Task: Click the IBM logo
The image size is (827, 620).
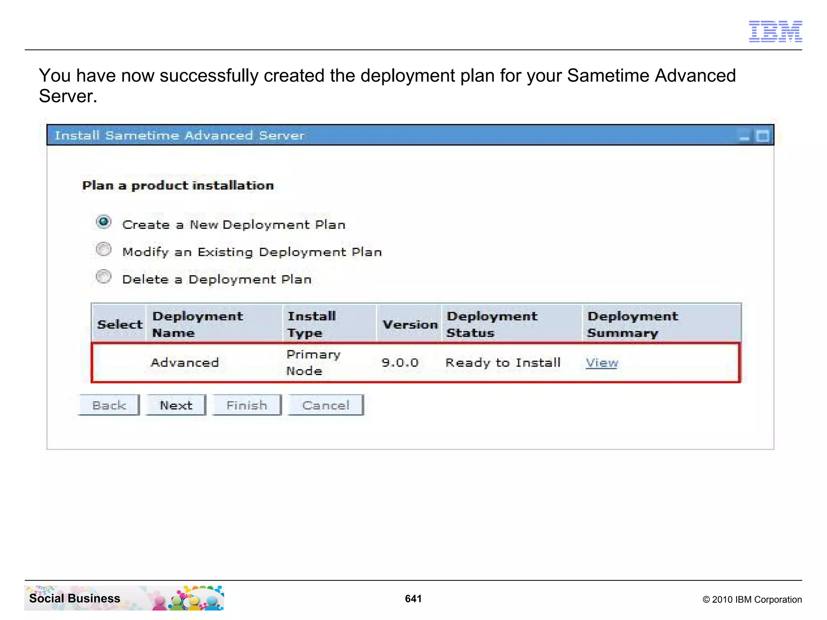Action: point(775,31)
